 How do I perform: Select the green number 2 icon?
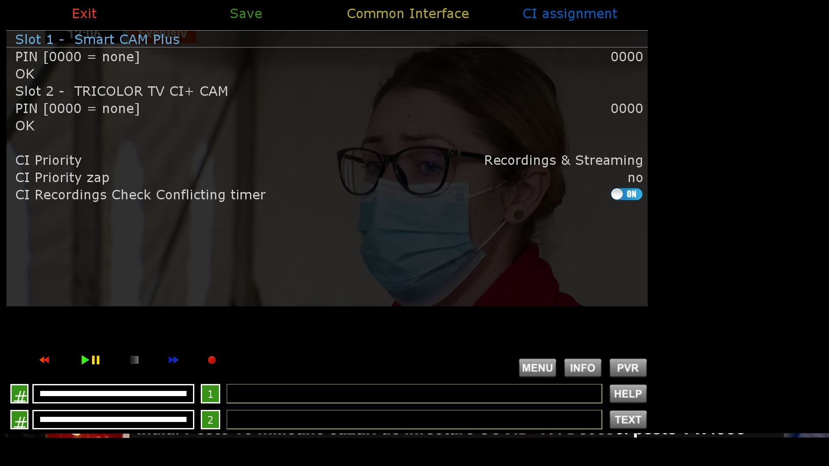[210, 420]
